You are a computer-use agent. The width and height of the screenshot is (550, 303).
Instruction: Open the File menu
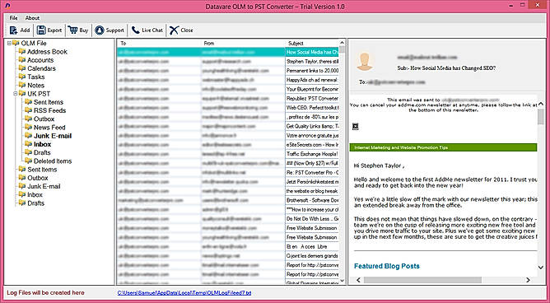point(13,18)
